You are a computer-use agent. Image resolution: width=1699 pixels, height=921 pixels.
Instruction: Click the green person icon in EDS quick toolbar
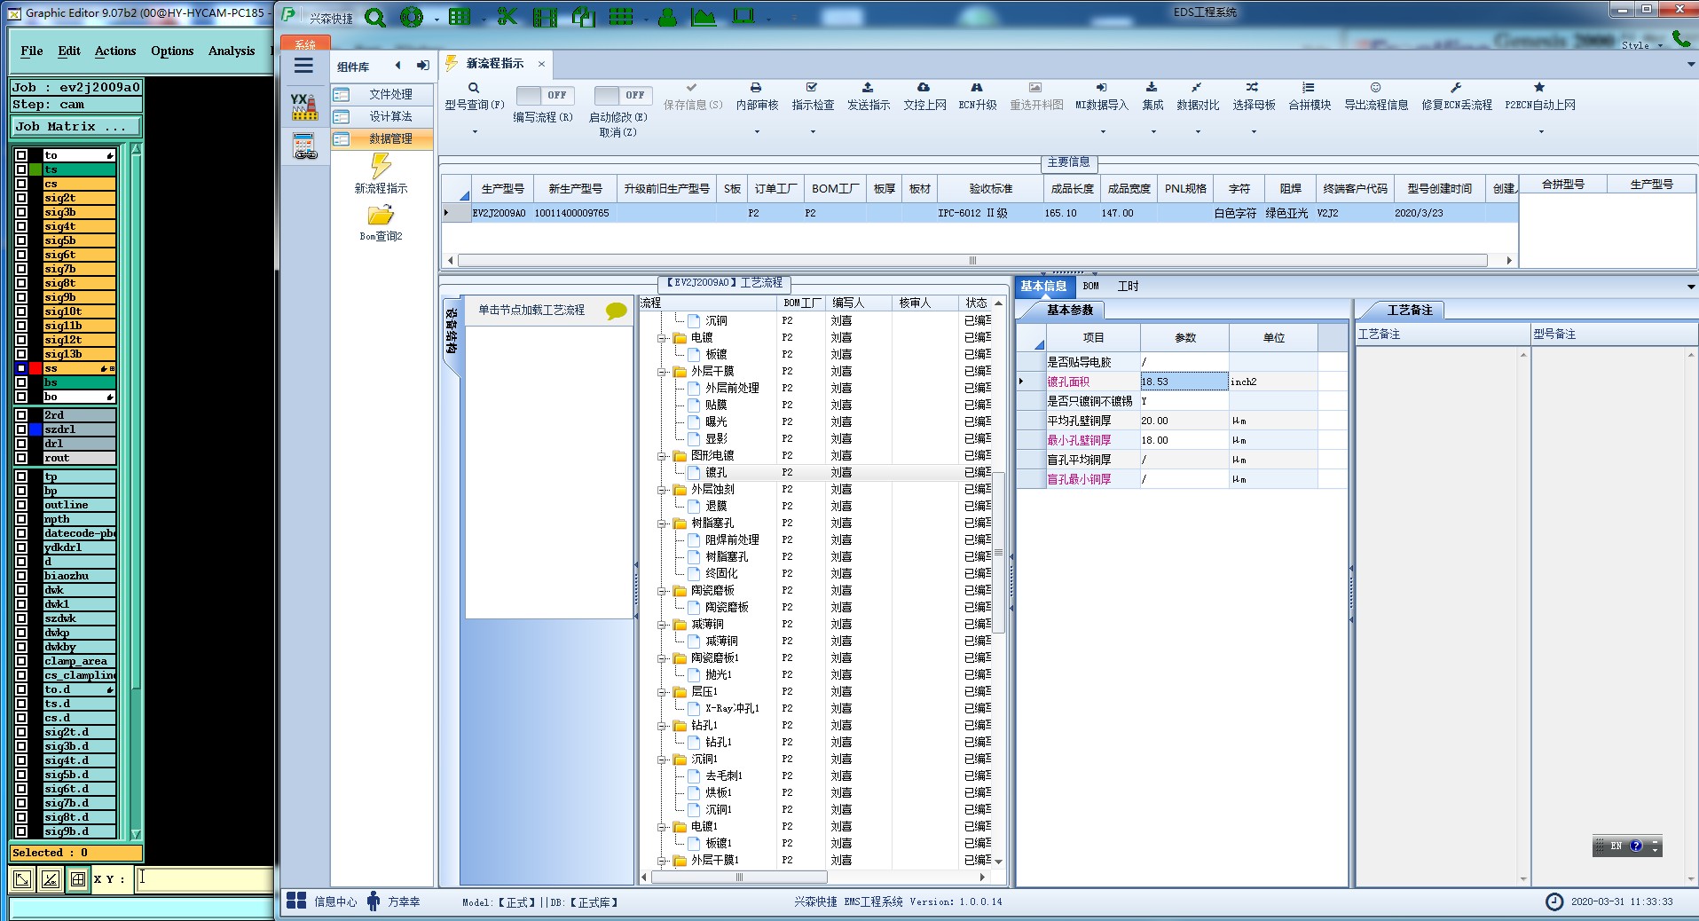click(x=667, y=17)
